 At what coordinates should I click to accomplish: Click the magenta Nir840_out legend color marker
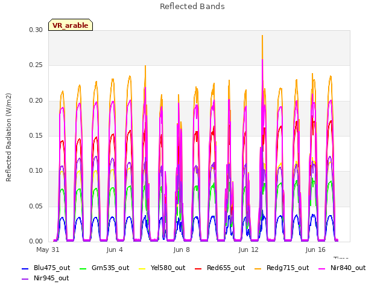pyautogui.click(x=322, y=269)
